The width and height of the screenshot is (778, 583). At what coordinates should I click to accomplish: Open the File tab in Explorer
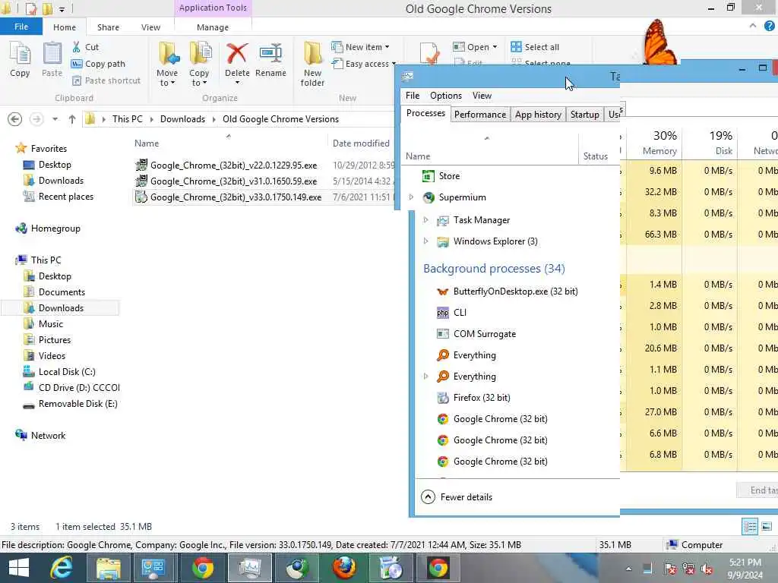(21, 27)
